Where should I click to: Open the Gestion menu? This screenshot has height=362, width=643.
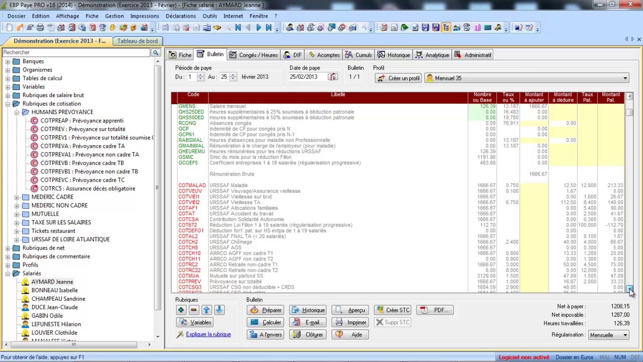click(115, 16)
